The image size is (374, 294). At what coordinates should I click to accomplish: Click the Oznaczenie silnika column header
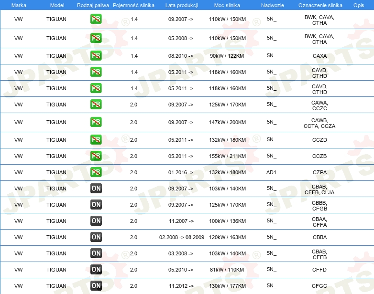[x=320, y=5]
